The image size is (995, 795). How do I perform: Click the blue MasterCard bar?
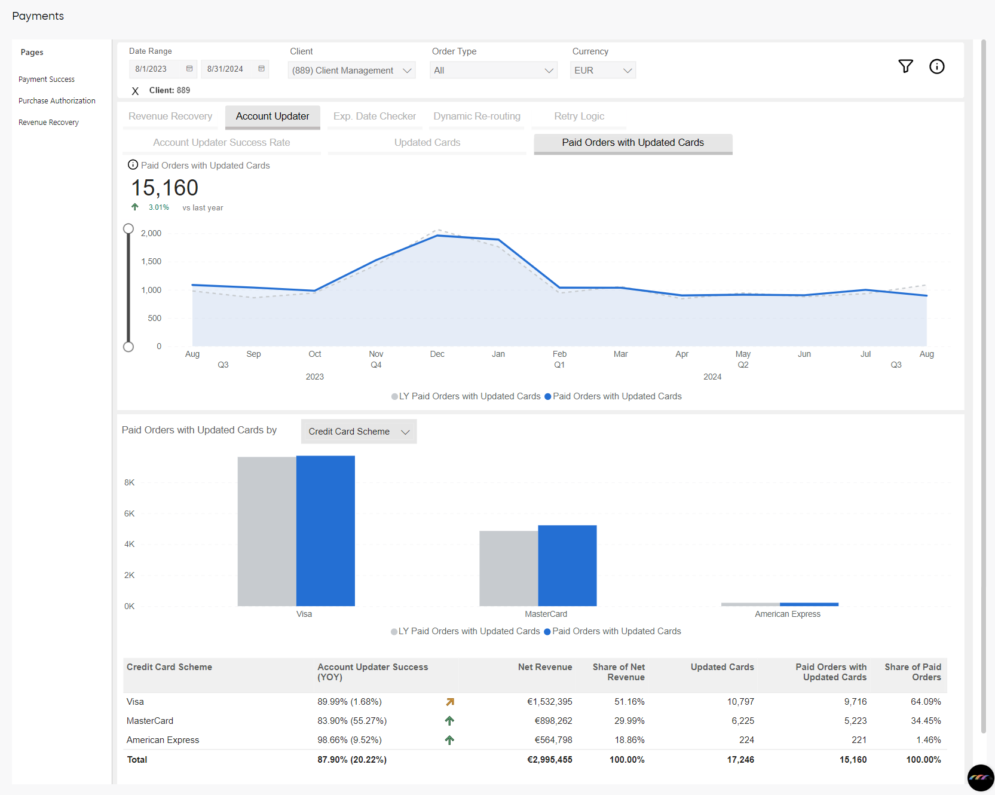click(x=567, y=565)
